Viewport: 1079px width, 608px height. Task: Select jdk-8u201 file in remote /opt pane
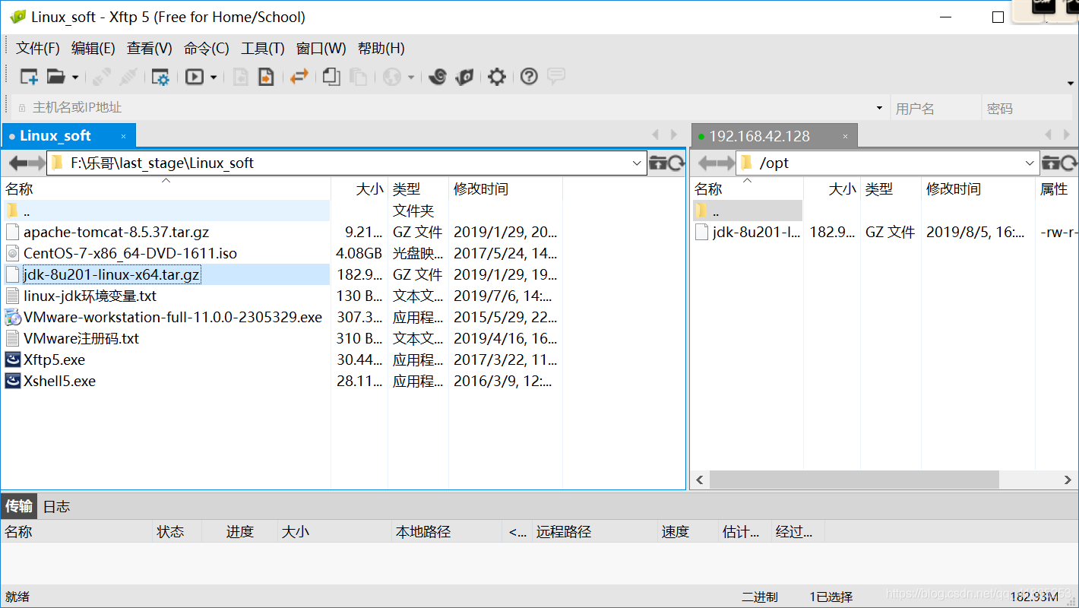coord(756,232)
